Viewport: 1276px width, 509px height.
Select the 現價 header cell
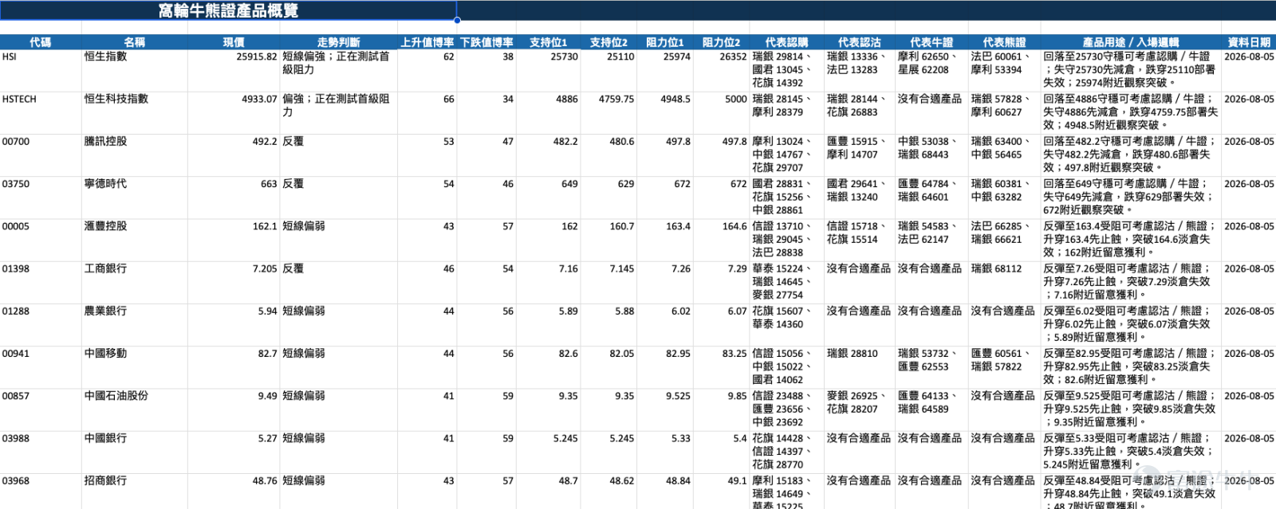click(234, 42)
